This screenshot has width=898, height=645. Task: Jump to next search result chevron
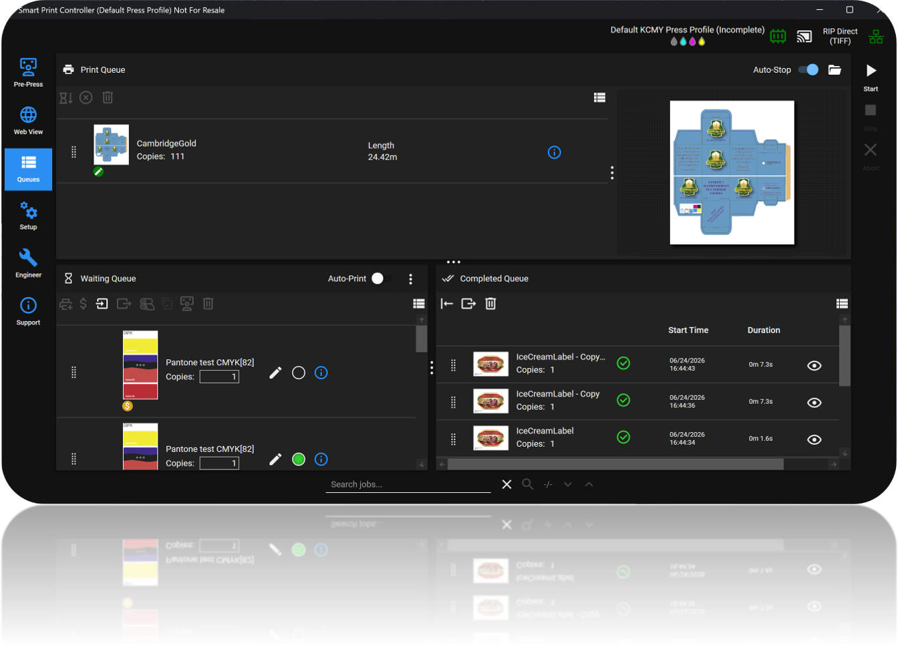(x=568, y=485)
